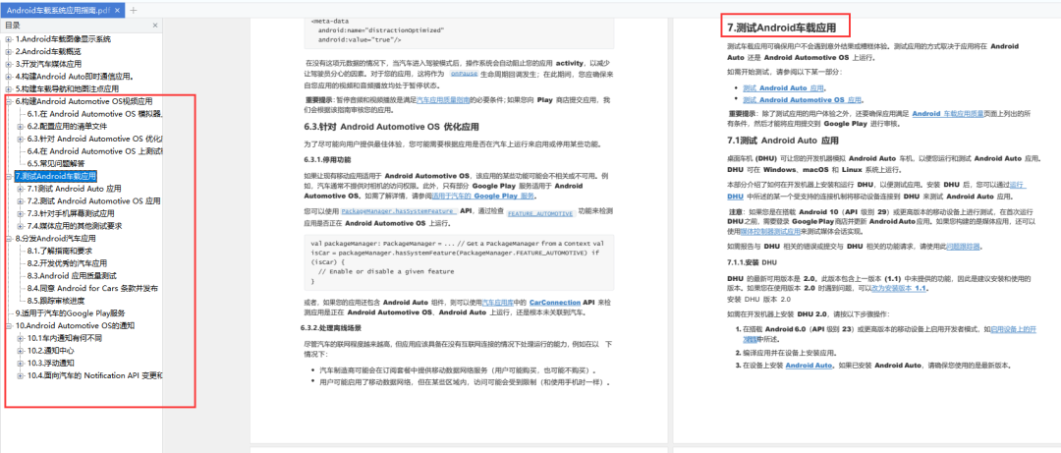Select the highlighted bookmark 7.测试Android车载应用
The image size is (1061, 453).
tap(55, 176)
